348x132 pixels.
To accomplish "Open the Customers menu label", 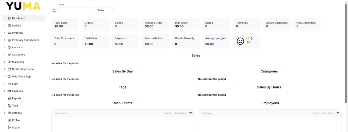I will pyautogui.click(x=18, y=55).
